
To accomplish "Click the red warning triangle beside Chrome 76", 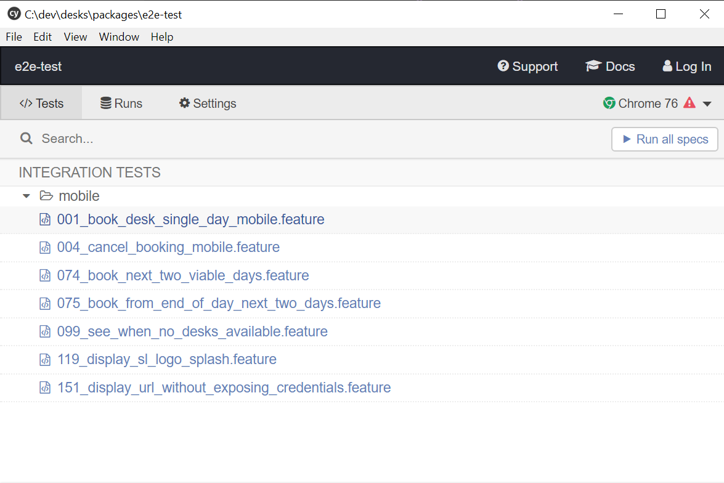I will pos(689,103).
